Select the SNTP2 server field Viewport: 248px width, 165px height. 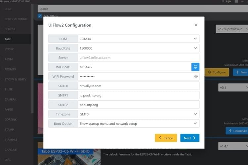[x=139, y=105]
